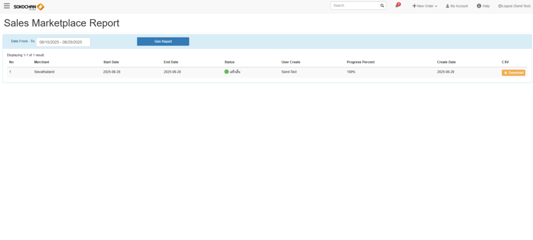Click the Progress Percent column header
Screen dimensions: 533x240
(360, 62)
